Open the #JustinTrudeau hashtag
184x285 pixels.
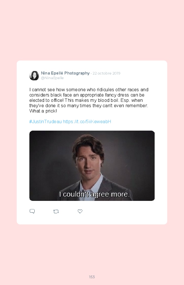tap(46, 122)
